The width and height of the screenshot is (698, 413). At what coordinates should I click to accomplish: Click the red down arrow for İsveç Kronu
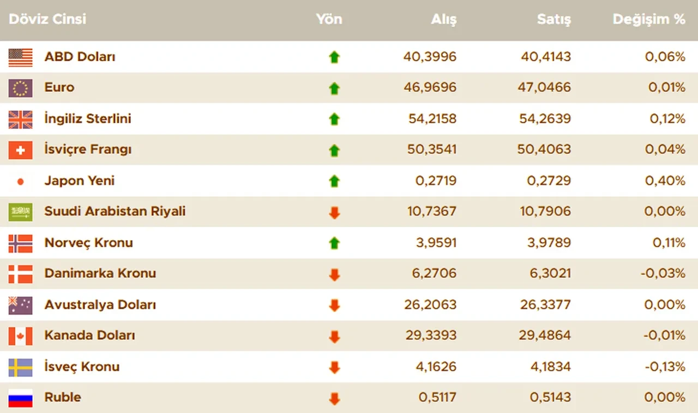point(334,367)
